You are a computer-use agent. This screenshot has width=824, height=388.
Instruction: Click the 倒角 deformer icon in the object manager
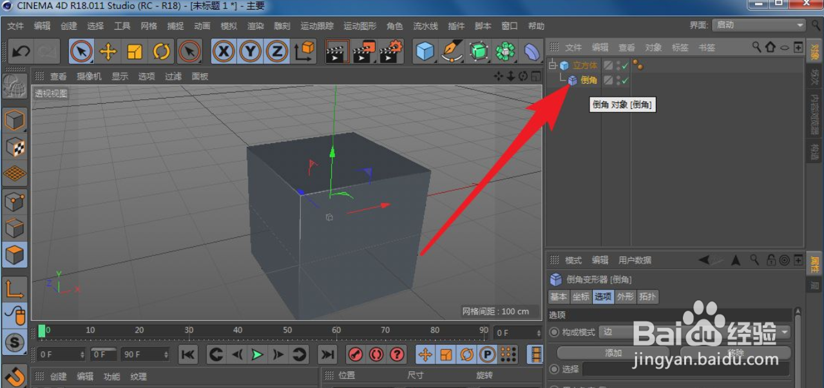point(573,80)
